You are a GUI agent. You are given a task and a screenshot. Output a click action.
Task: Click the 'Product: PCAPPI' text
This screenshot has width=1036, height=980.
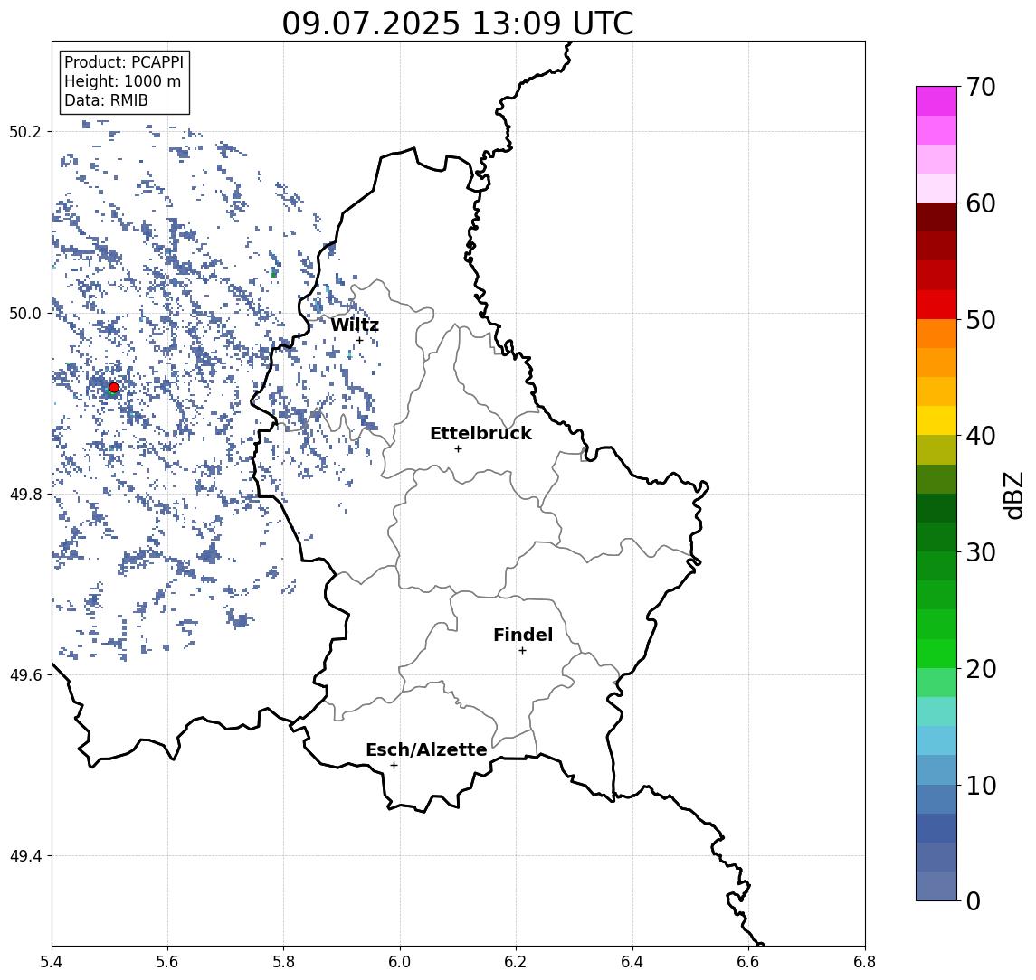(124, 62)
